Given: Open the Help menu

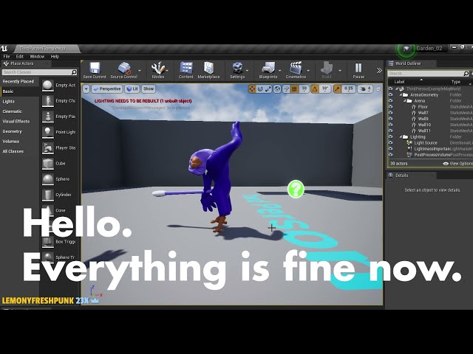Looking at the screenshot, I should (55, 56).
